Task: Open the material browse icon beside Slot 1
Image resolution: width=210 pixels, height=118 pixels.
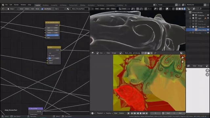Action: (x=69, y=9)
